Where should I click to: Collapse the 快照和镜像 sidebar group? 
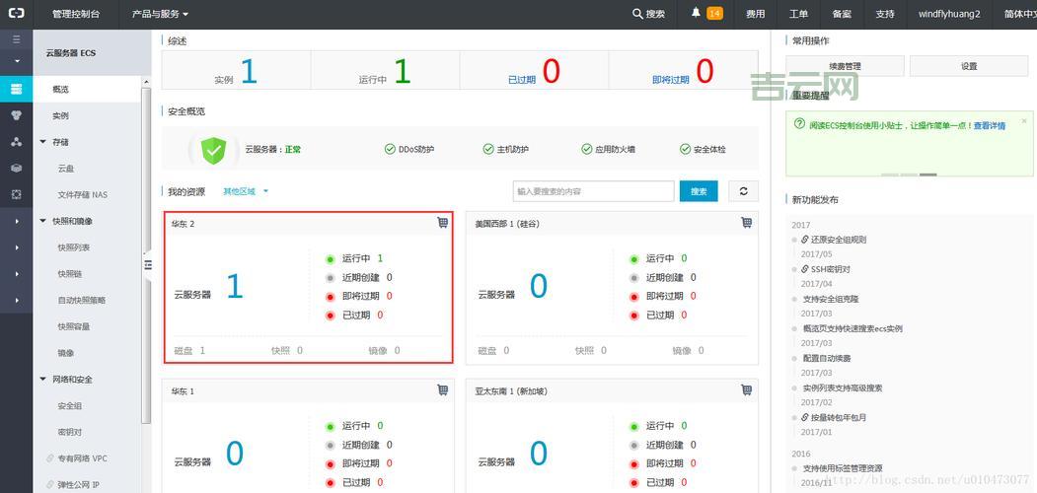pyautogui.click(x=43, y=221)
